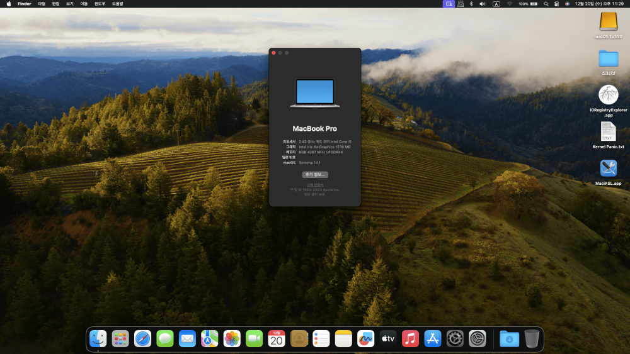Select the 스크린샷 folder on desktop
630x354 pixels.
[609, 59]
